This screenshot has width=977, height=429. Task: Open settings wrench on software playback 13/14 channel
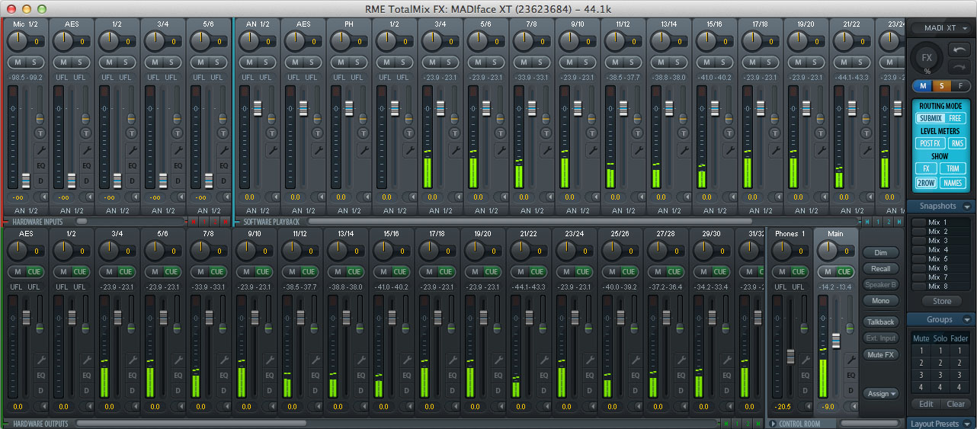point(683,150)
